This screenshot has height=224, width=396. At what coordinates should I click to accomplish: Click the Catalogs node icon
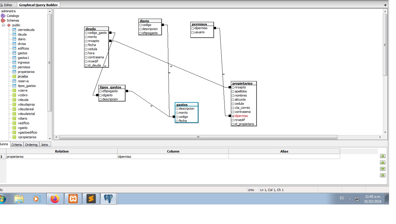point(3,16)
